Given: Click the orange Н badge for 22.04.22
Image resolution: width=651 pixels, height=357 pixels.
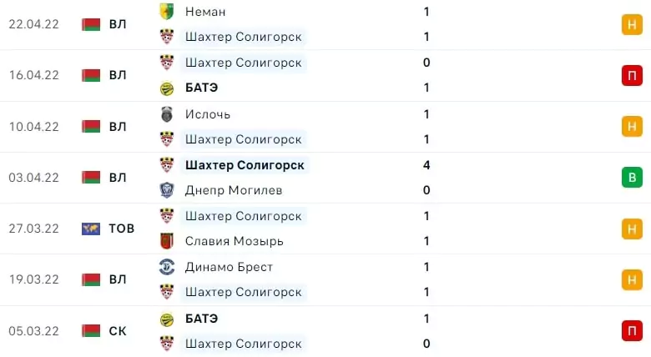Looking at the screenshot, I should (x=632, y=24).
